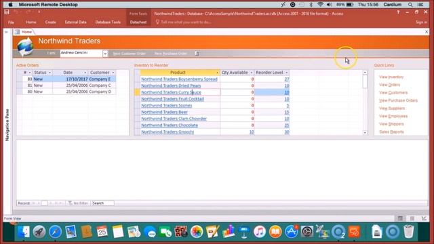The width and height of the screenshot is (434, 244).
Task: Open Photos pinwheel icon in Dock
Action: pyautogui.click(x=197, y=232)
